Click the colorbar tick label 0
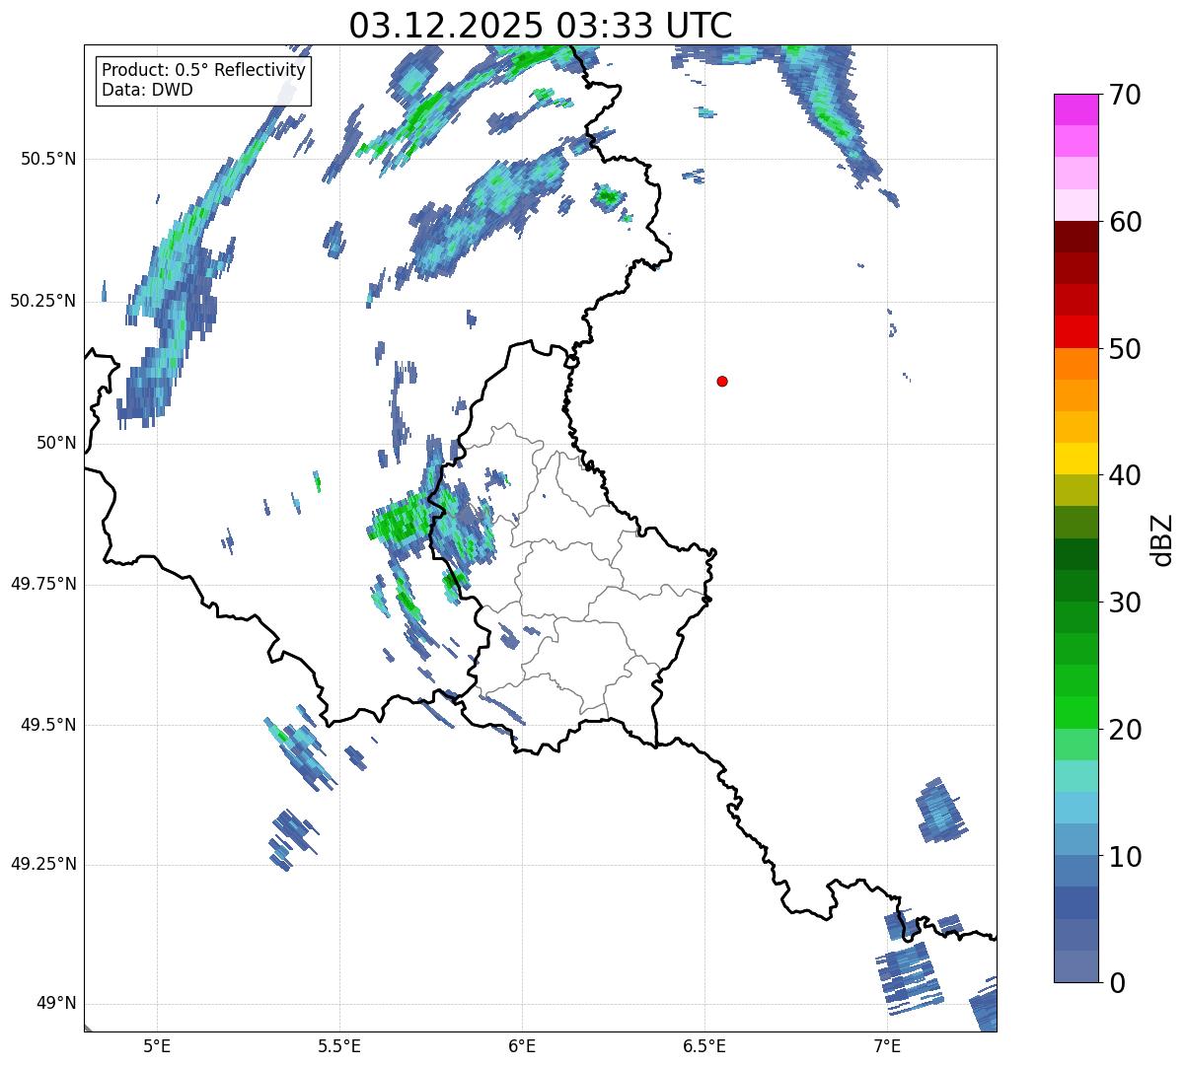 (1117, 983)
